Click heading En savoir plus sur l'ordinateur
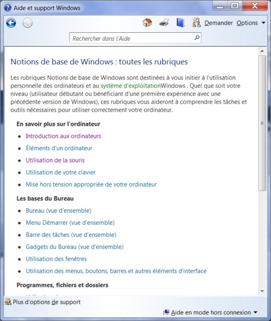The width and height of the screenshot is (271, 321). coord(58,124)
